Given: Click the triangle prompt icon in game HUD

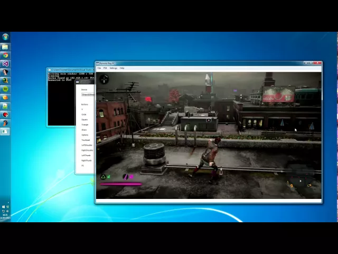Looking at the screenshot, I should click(x=104, y=177).
